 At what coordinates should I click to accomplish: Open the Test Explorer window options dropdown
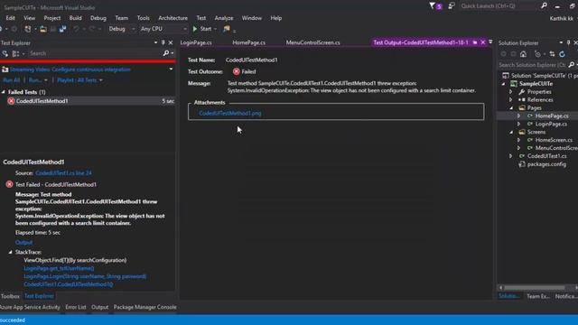click(155, 42)
